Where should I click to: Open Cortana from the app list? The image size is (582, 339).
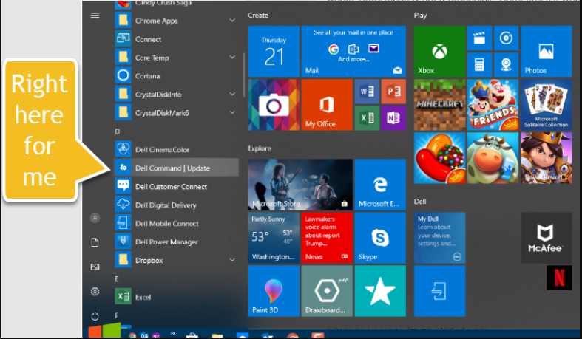pyautogui.click(x=176, y=76)
